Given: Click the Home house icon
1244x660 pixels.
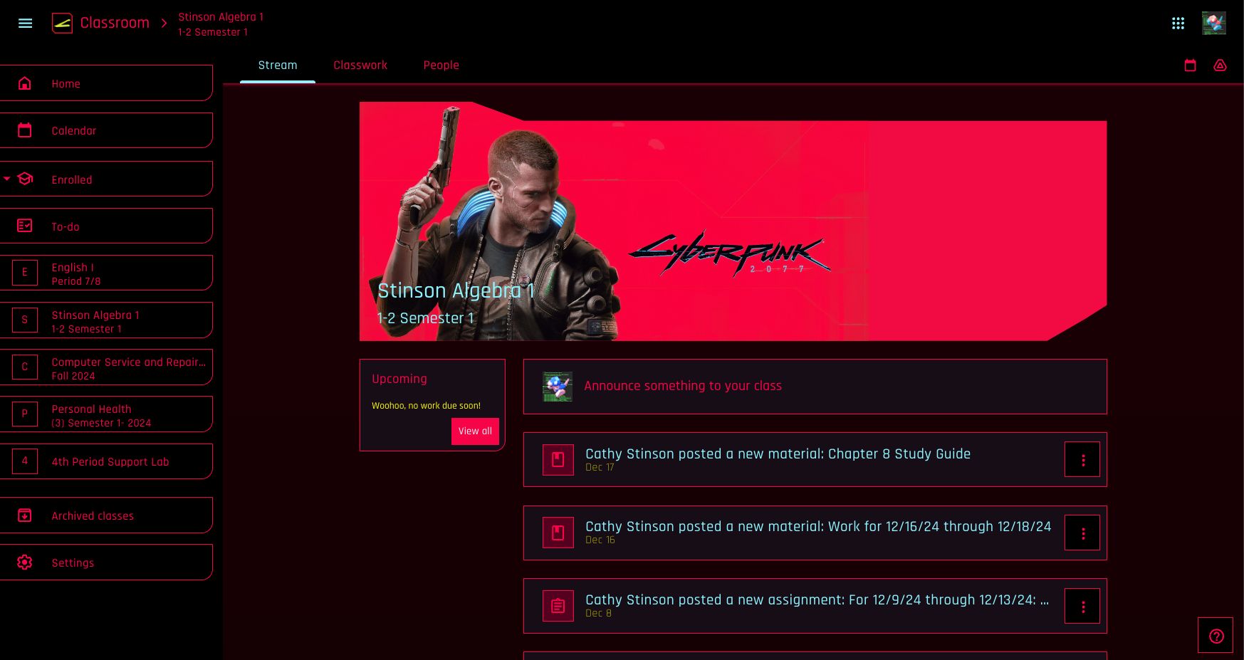Looking at the screenshot, I should point(25,83).
